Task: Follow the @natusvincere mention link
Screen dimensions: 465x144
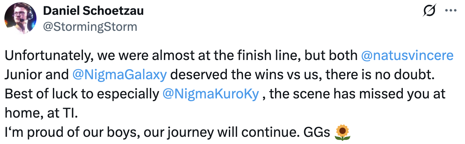Action: tap(407, 56)
